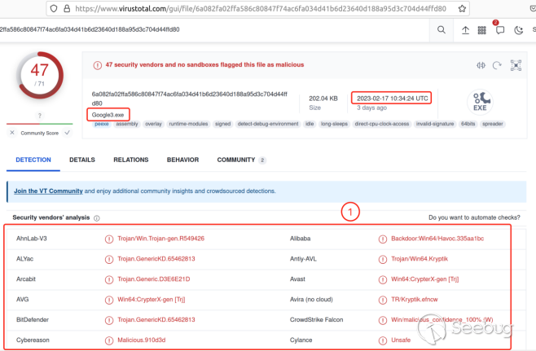The width and height of the screenshot is (536, 351).
Task: Open the notifications chat icon
Action: [x=500, y=30]
